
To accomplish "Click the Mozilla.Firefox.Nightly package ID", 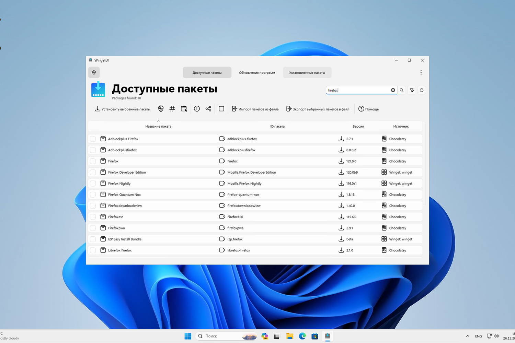I will [x=244, y=184].
